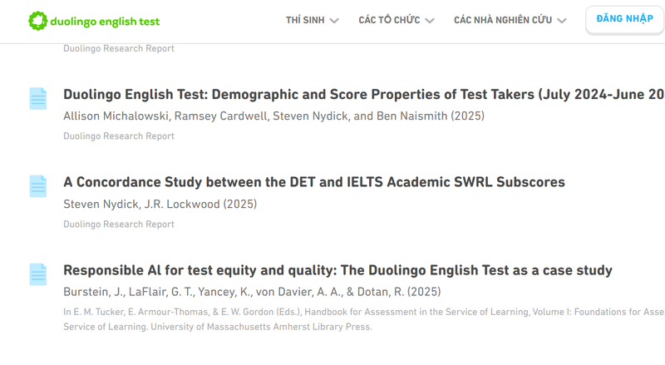Expand the CÁC NHÀ NGHIÊN CỨU chevron arrow
This screenshot has width=665, height=365.
[x=562, y=21]
